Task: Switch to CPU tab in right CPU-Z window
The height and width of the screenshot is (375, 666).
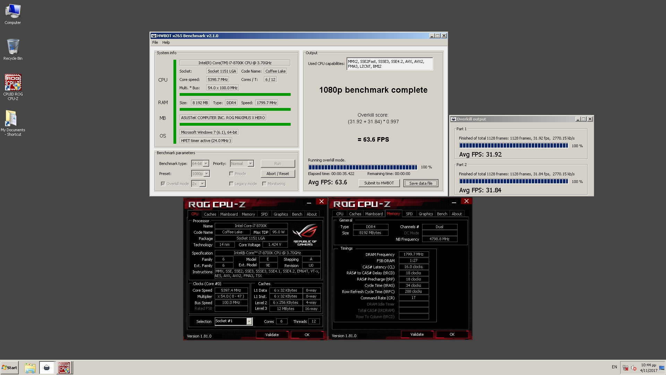Action: pyautogui.click(x=340, y=214)
